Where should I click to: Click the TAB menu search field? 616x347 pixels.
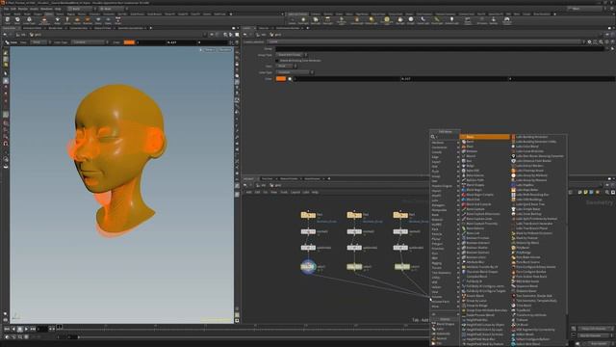(x=447, y=137)
